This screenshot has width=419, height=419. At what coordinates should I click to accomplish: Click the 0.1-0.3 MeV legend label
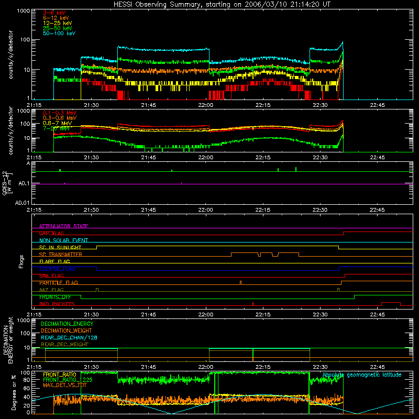pos(60,113)
